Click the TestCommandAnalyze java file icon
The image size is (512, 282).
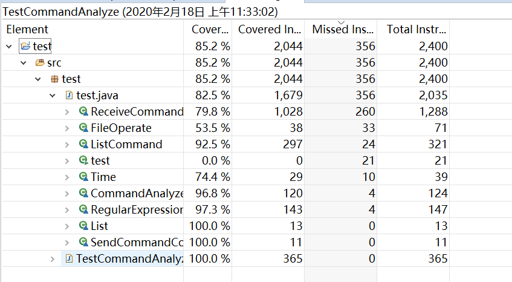tap(69, 258)
